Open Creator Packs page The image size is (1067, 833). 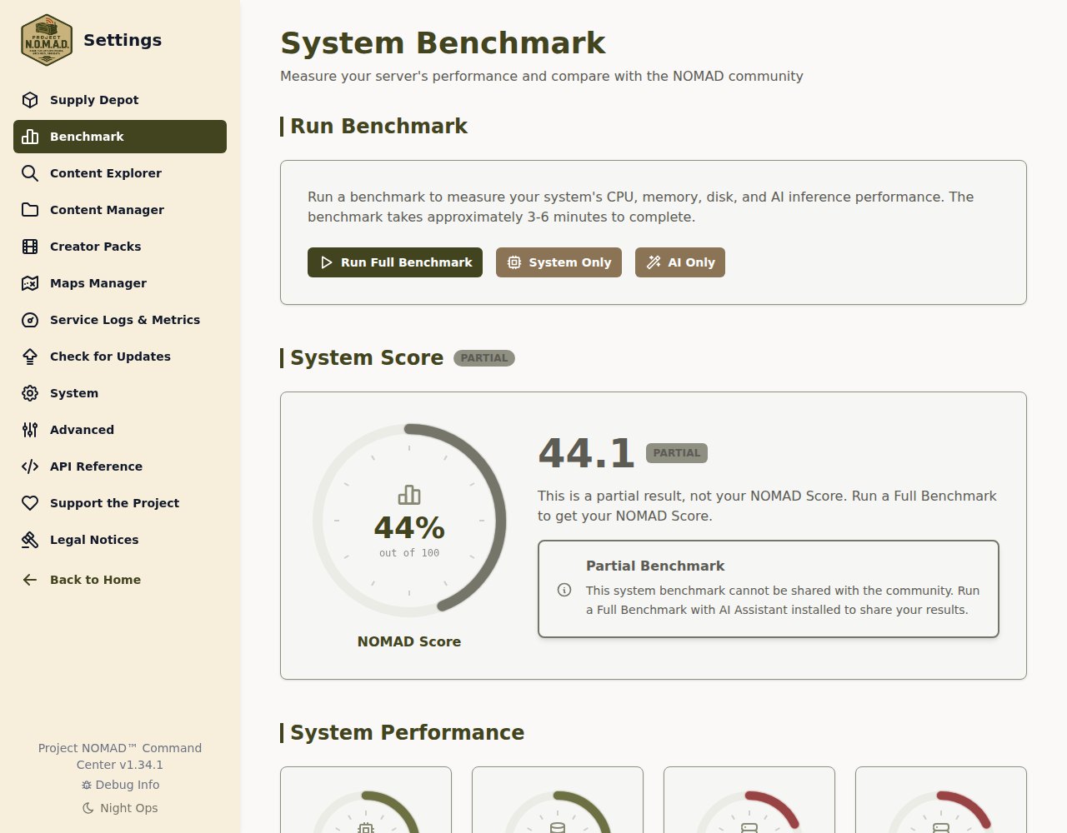(x=120, y=247)
